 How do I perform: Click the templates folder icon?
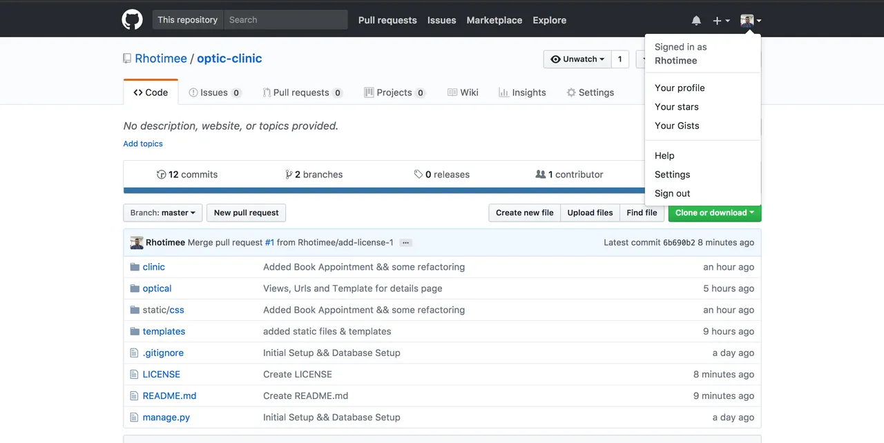coord(135,331)
